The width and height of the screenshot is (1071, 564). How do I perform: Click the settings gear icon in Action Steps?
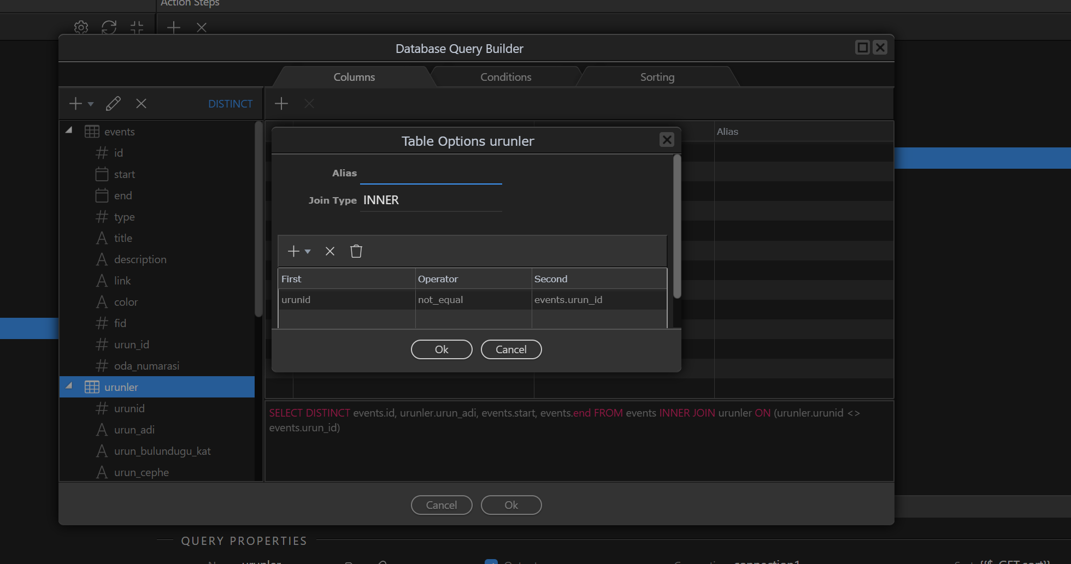(81, 27)
